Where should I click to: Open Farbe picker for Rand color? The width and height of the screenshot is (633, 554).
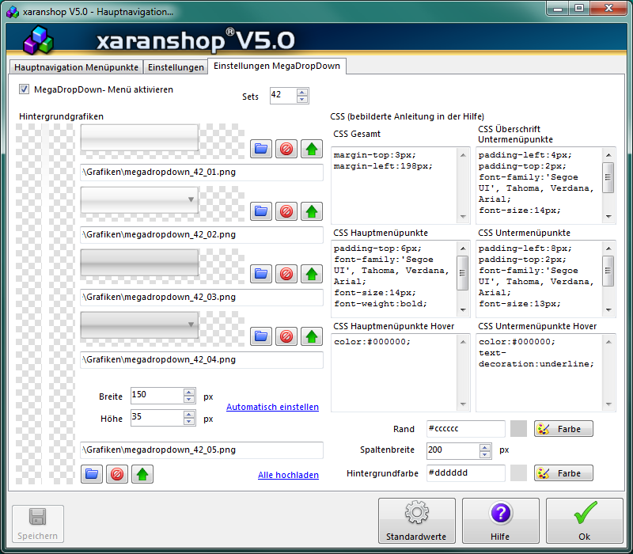[x=563, y=429]
